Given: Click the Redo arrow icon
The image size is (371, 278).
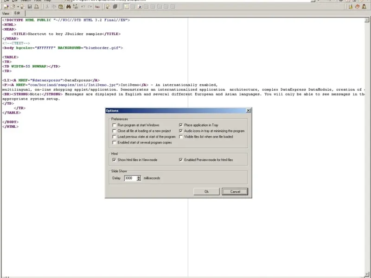Looking at the screenshot, I should coord(90,7).
